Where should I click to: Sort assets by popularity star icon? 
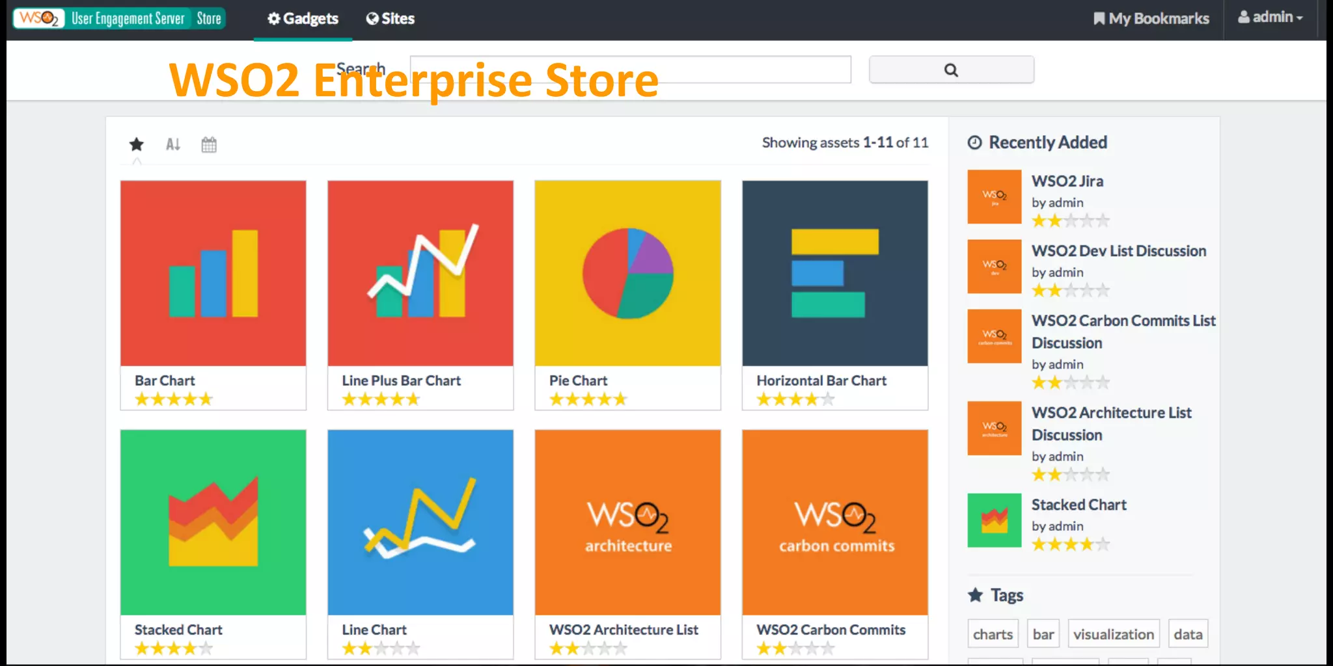coord(137,144)
